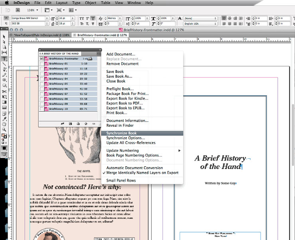
Task: Click the Save Book icon in Book panel
Action: coord(71,124)
